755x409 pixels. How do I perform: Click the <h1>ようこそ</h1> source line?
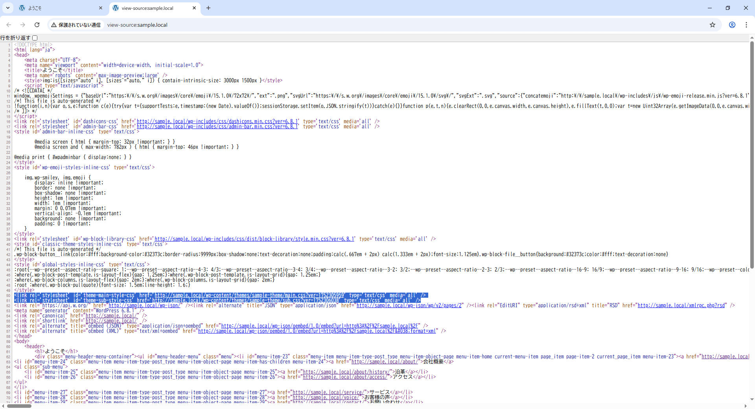(56, 352)
